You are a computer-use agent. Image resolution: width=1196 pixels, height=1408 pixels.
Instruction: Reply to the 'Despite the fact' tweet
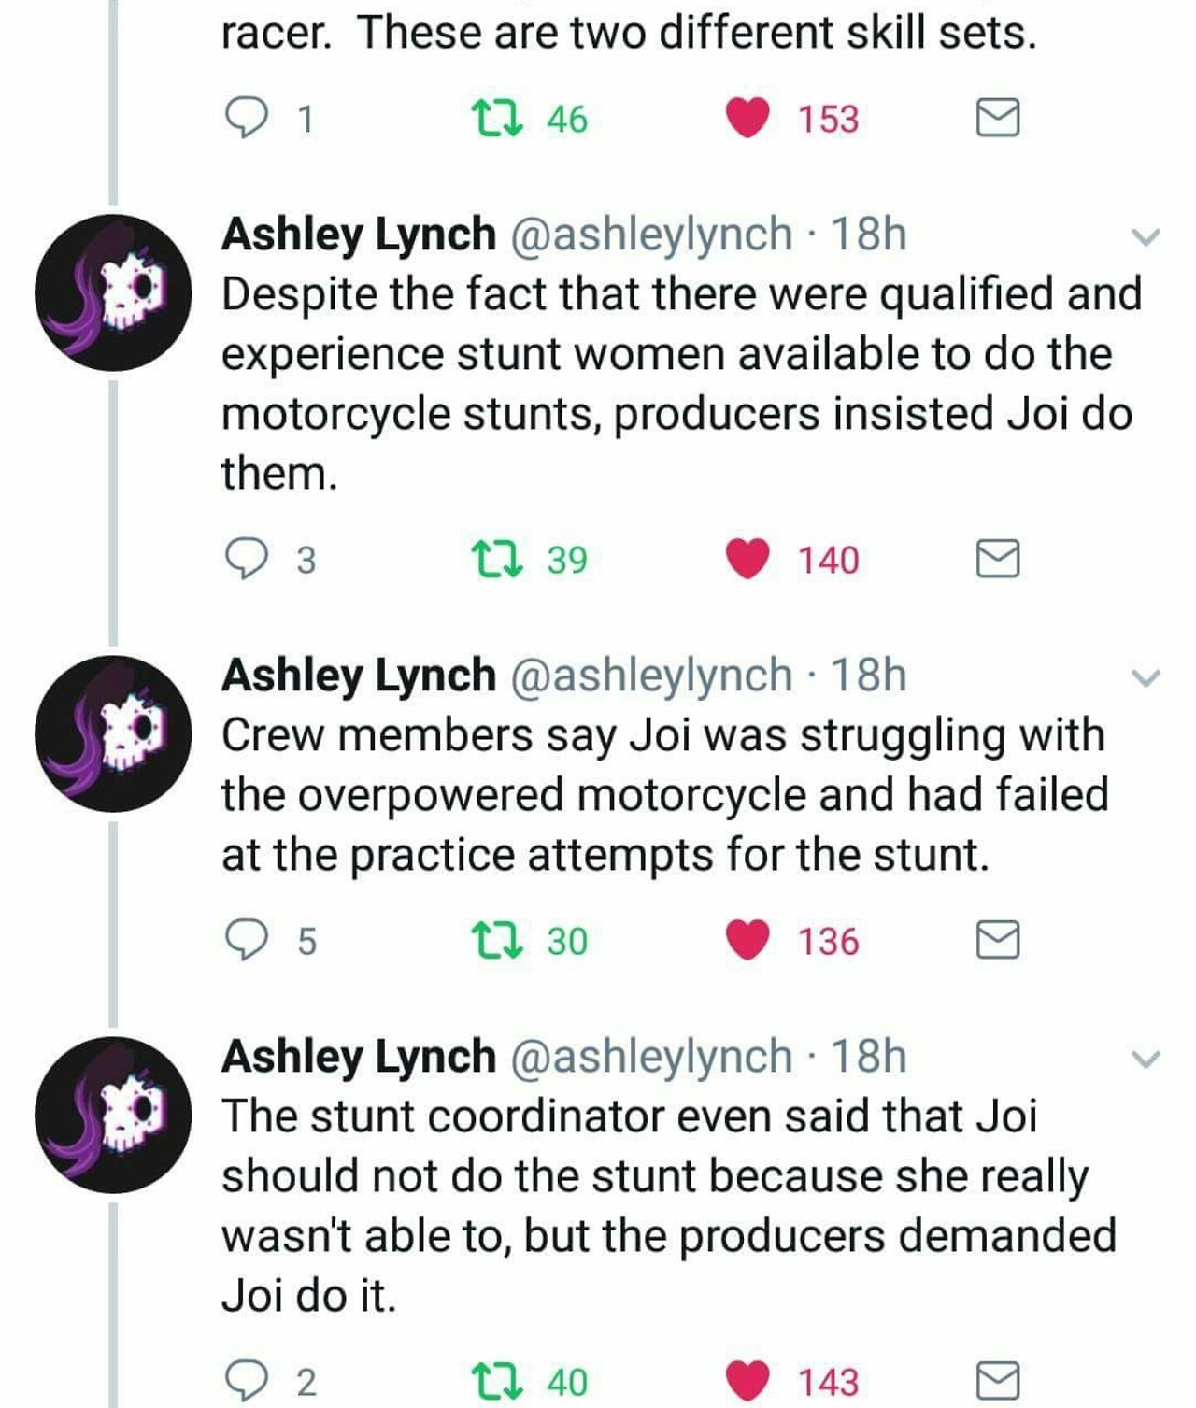click(x=248, y=560)
